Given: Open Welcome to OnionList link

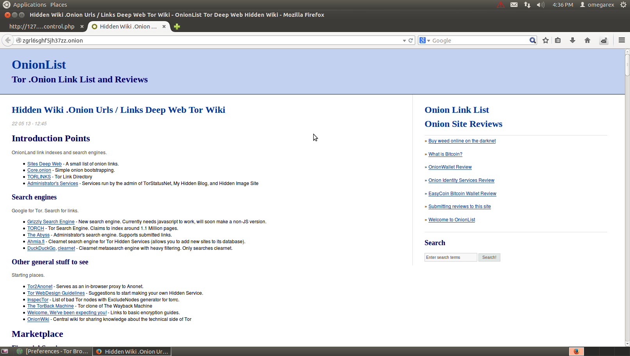Looking at the screenshot, I should coord(452,220).
